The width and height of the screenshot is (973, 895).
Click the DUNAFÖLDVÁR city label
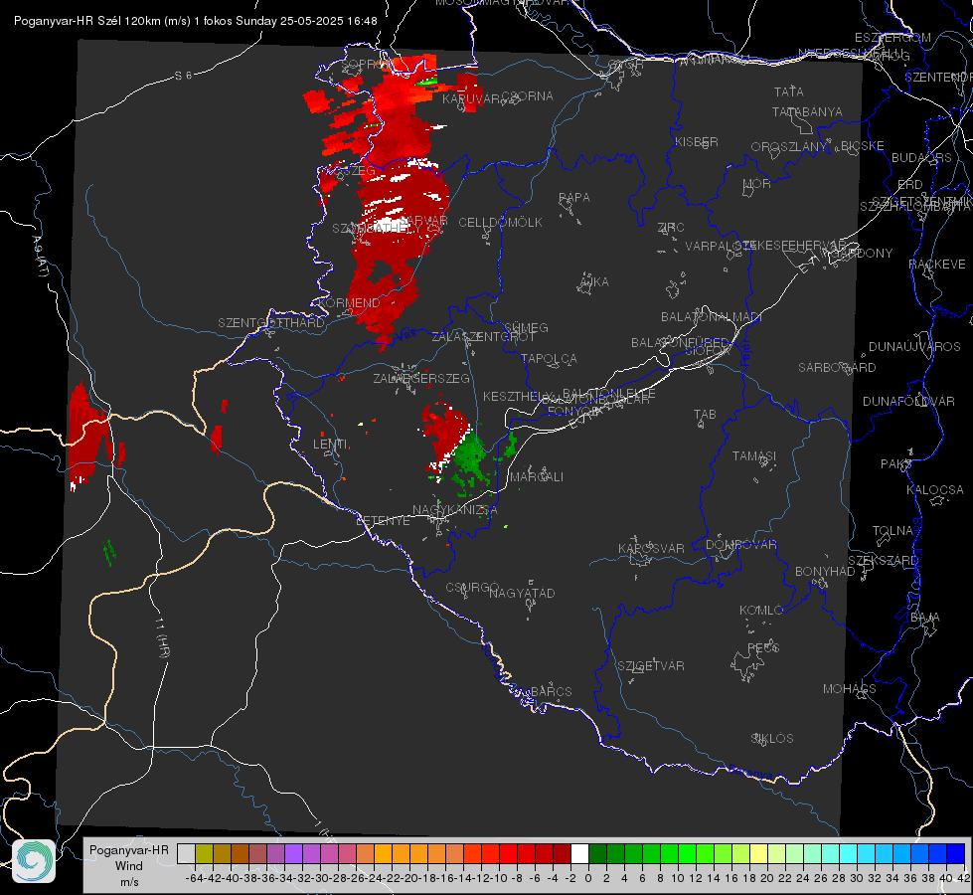(x=908, y=401)
